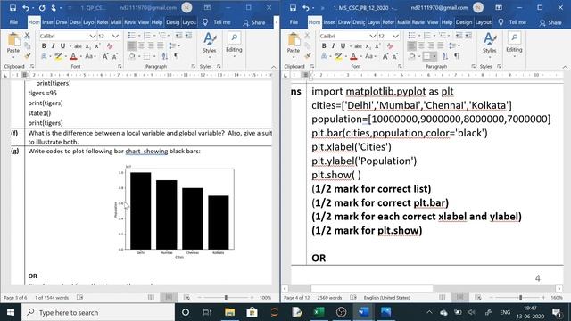Image resolution: width=571 pixels, height=321 pixels.
Task: Toggle paragraph marks in left window
Action: 177,56
